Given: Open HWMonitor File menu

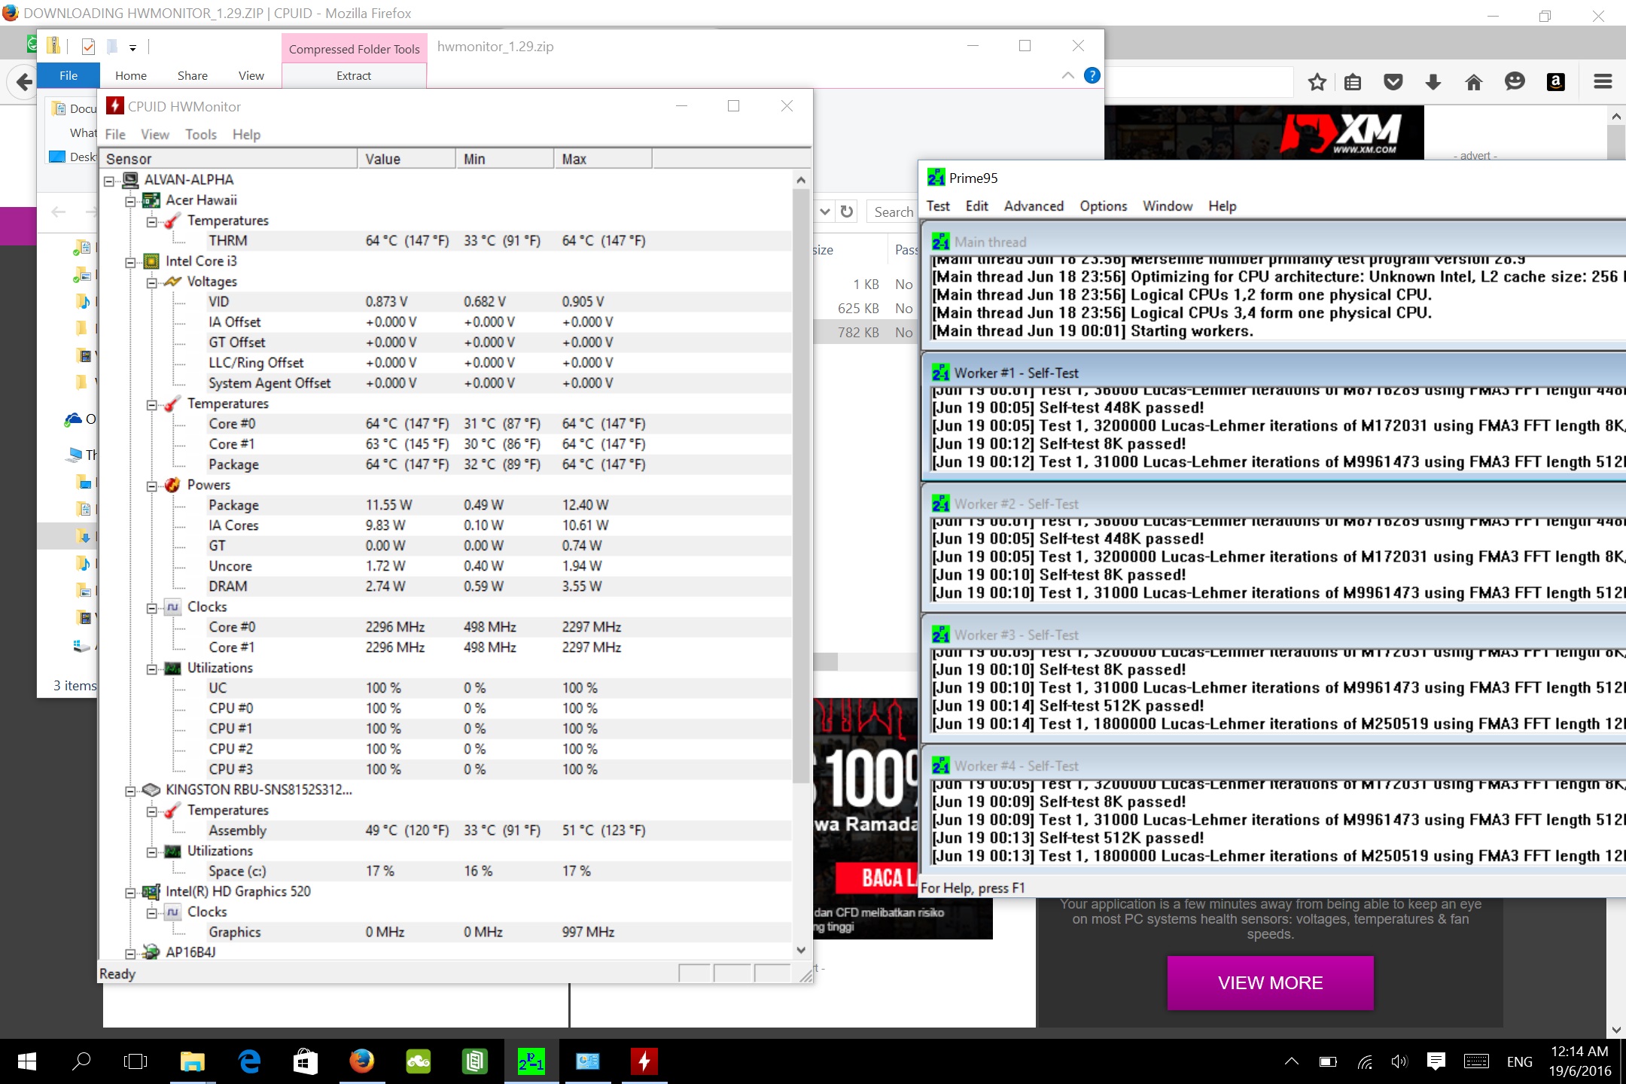Looking at the screenshot, I should click(115, 134).
